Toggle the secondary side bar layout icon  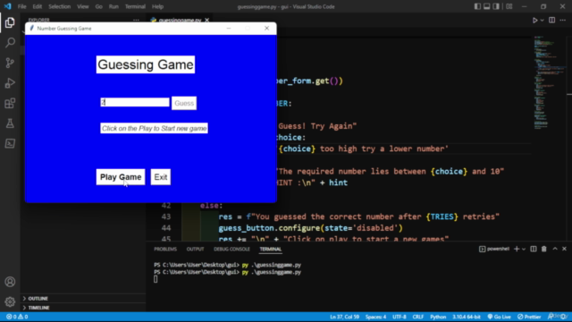pyautogui.click(x=496, y=6)
